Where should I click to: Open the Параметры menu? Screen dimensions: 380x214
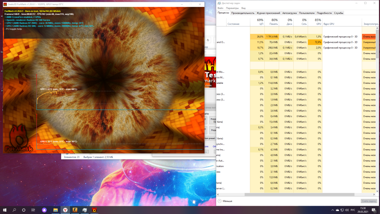(232, 8)
